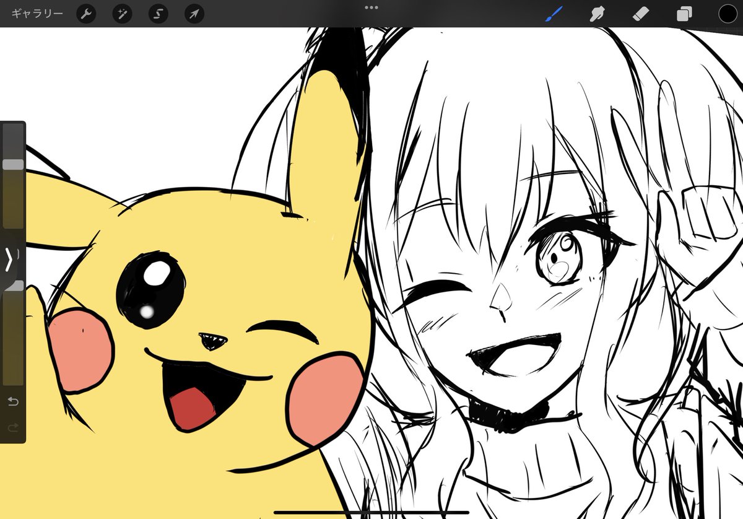
Task: Open the Layers panel
Action: pyautogui.click(x=684, y=14)
